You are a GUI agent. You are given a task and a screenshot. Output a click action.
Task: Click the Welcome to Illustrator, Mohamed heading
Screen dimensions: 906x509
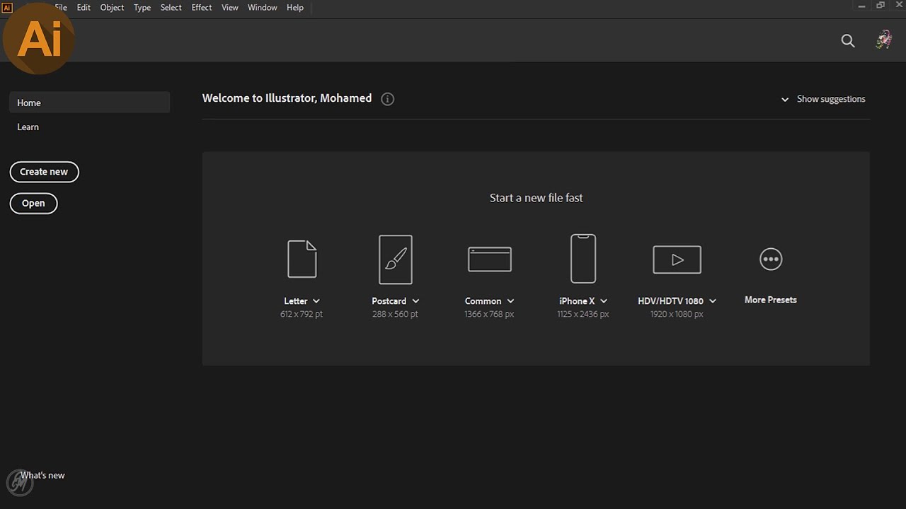[x=287, y=98]
